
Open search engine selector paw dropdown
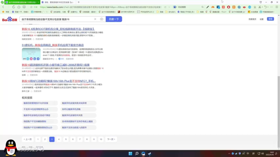click(175, 7)
